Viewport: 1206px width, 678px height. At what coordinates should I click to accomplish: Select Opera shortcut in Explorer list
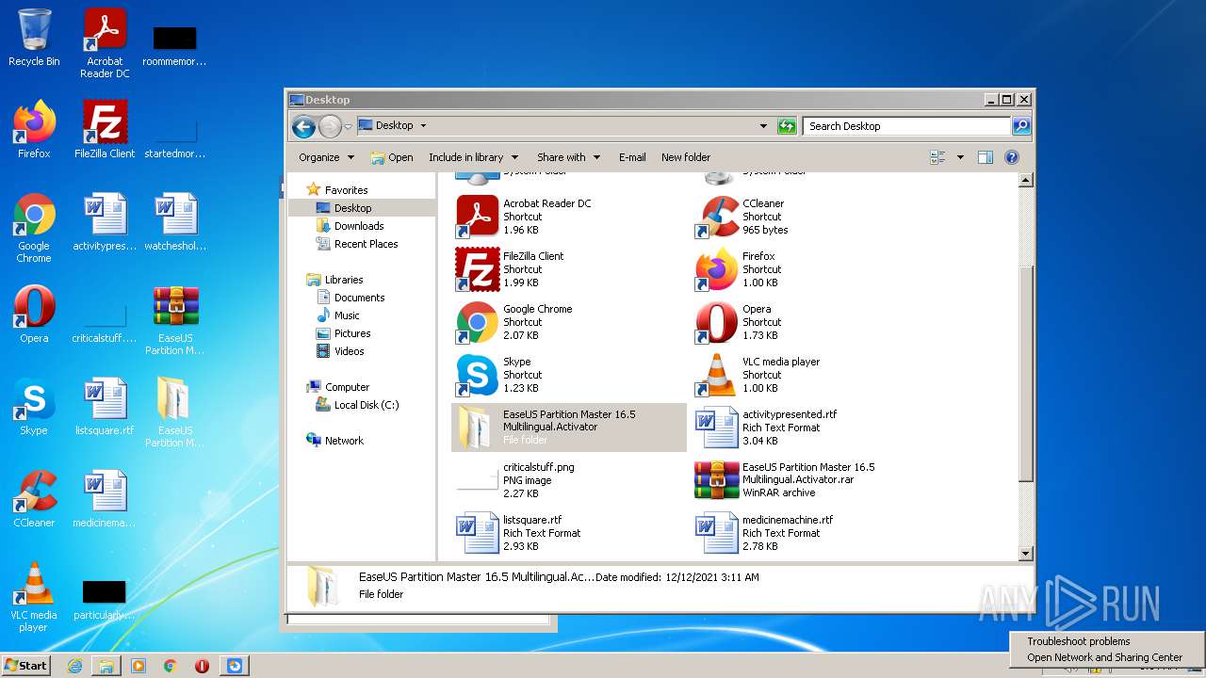click(808, 322)
